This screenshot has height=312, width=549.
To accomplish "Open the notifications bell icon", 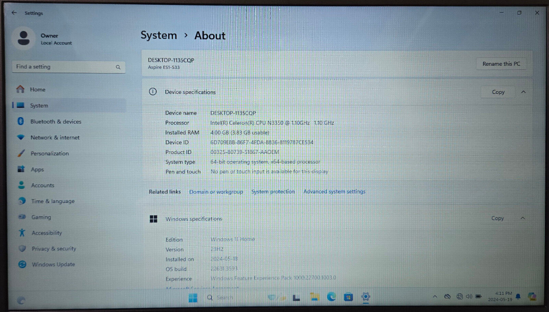I will 518,296.
